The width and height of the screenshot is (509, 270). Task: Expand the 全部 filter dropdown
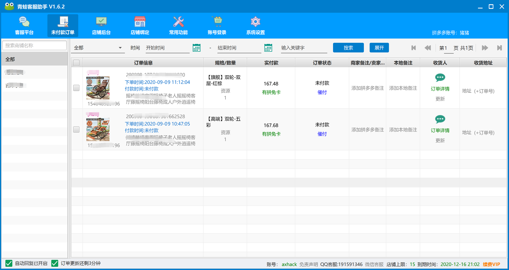(120, 48)
